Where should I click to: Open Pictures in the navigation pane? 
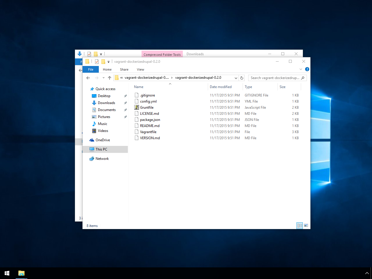(x=104, y=117)
